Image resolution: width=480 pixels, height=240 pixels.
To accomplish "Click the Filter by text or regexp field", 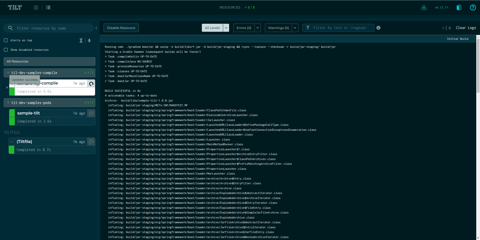I will 338,28.
